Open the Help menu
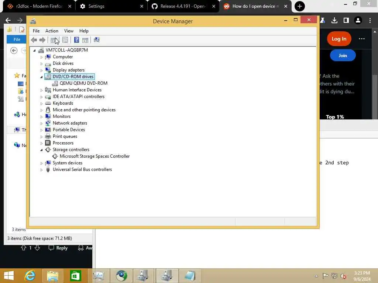This screenshot has height=283, width=378. [x=84, y=31]
